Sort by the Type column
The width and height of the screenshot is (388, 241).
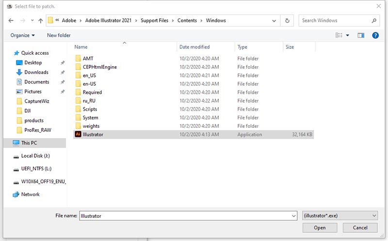[242, 47]
